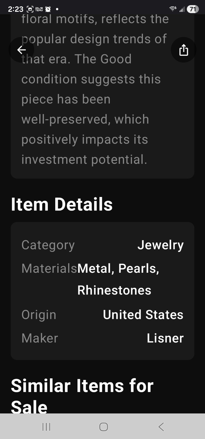Select the Jewelry category value

(160, 245)
